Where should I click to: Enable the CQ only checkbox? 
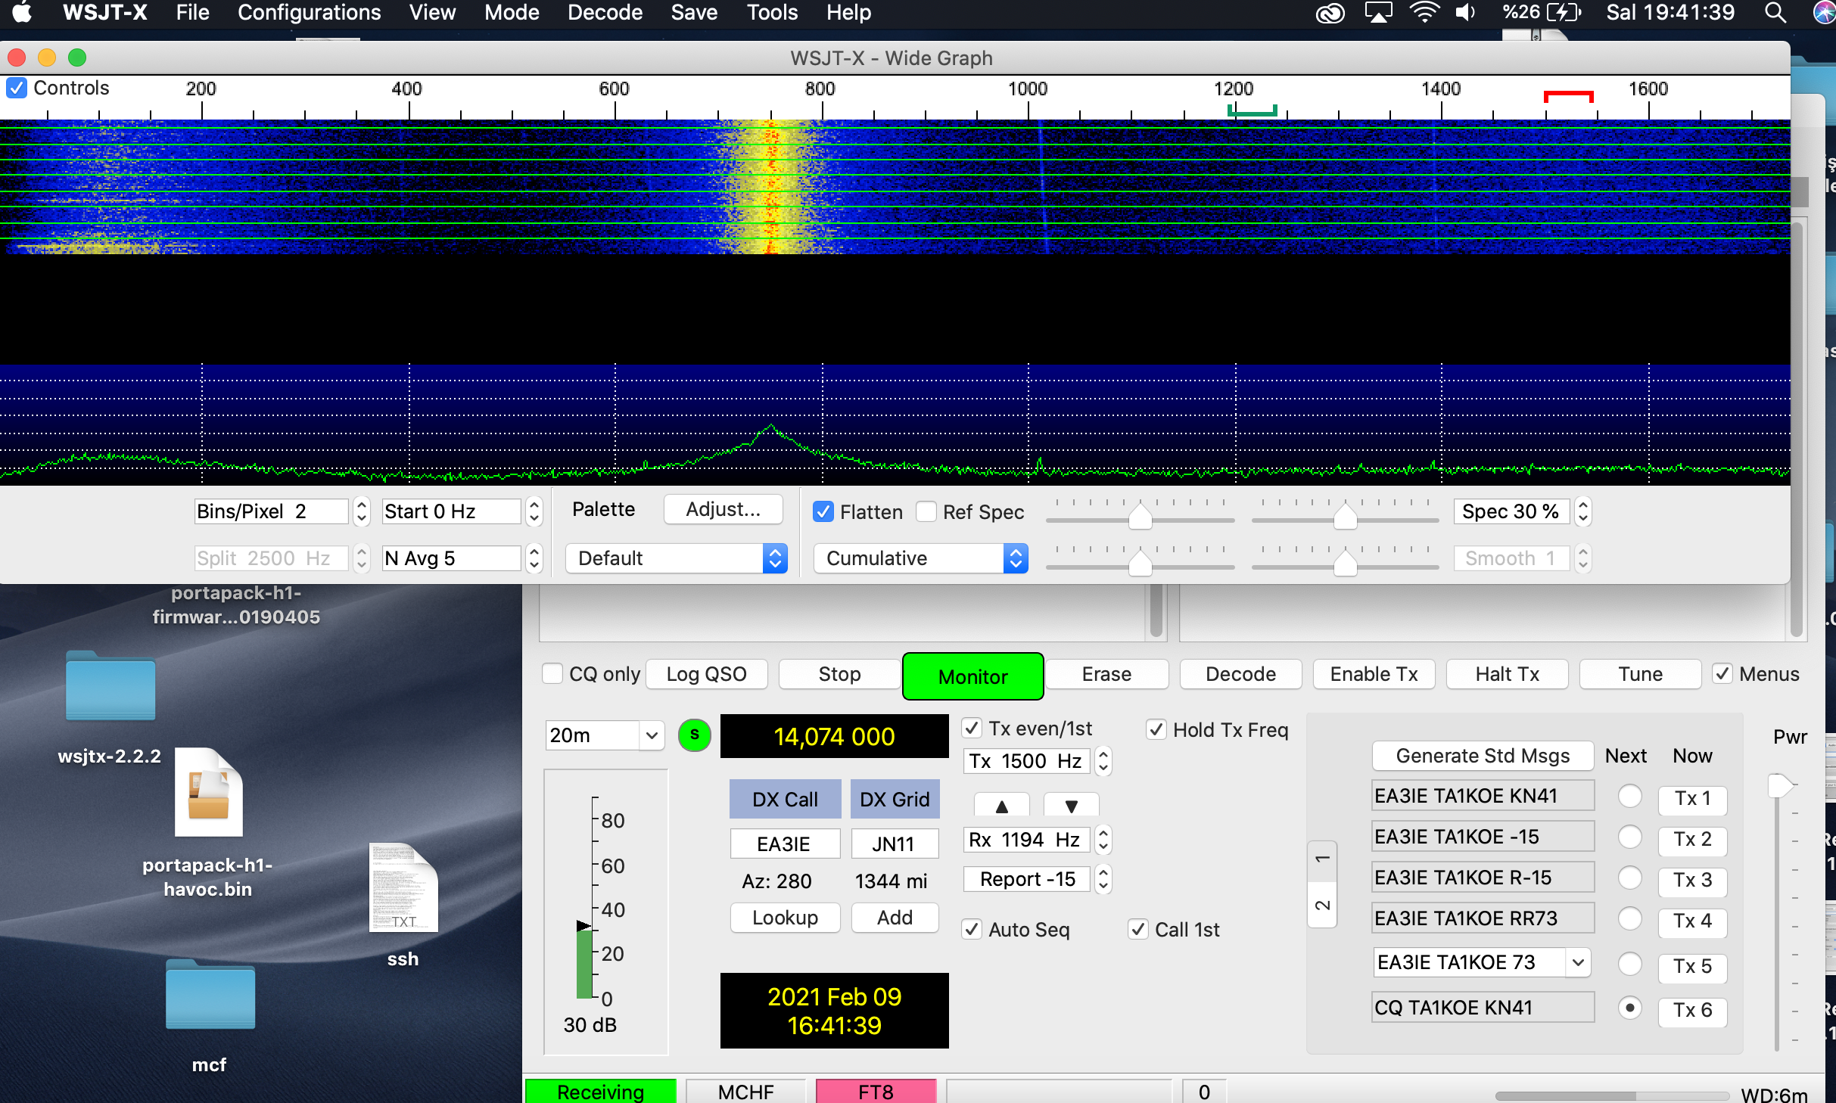click(x=552, y=674)
